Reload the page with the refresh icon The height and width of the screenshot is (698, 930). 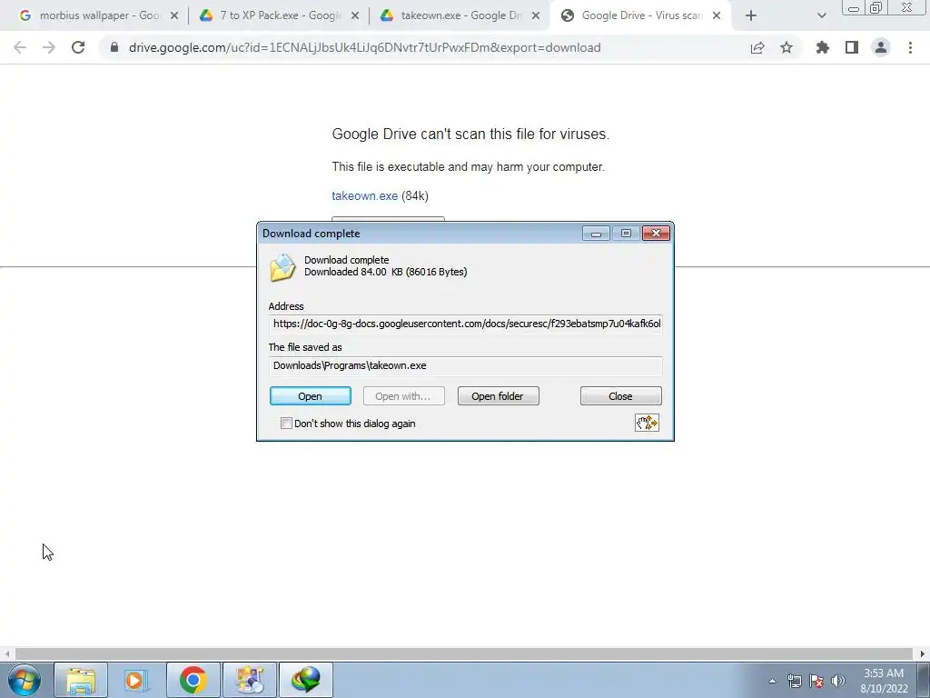78,47
